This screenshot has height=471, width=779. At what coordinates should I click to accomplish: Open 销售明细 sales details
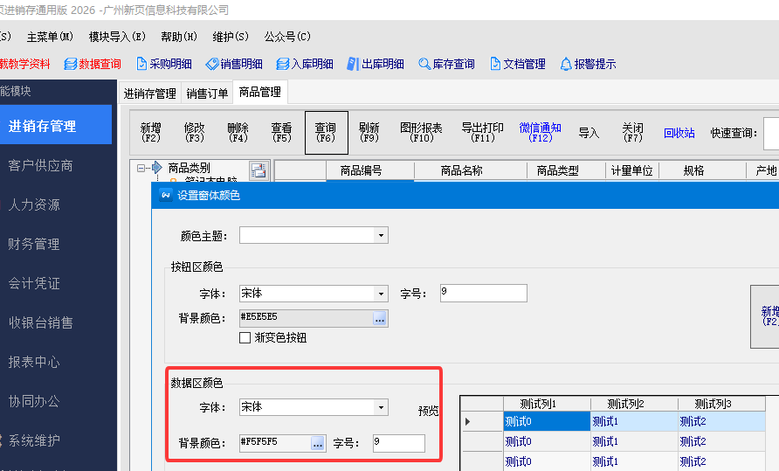[x=234, y=64]
